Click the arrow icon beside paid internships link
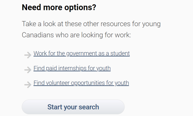193x116 pixels. point(28,70)
